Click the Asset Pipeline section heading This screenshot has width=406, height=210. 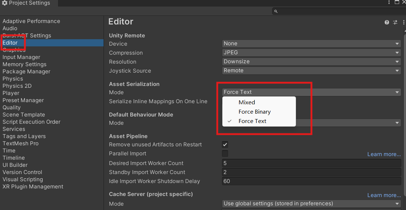pos(128,136)
